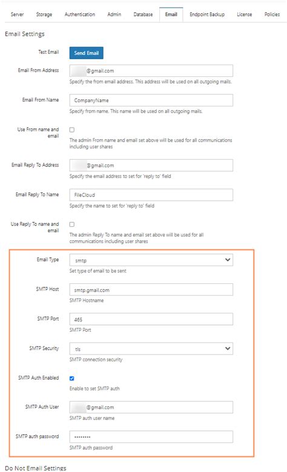Click the Email Reply To Address field
The height and width of the screenshot is (472, 287).
[x=151, y=165]
